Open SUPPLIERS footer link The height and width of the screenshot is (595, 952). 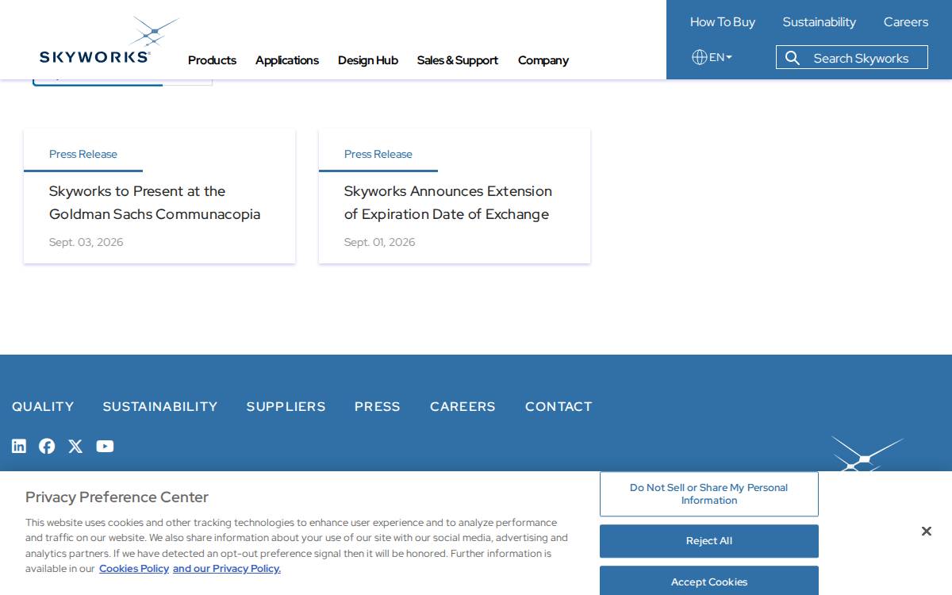tap(286, 406)
